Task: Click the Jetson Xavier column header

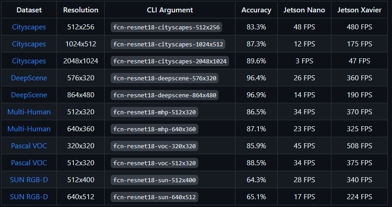Action: [x=359, y=10]
